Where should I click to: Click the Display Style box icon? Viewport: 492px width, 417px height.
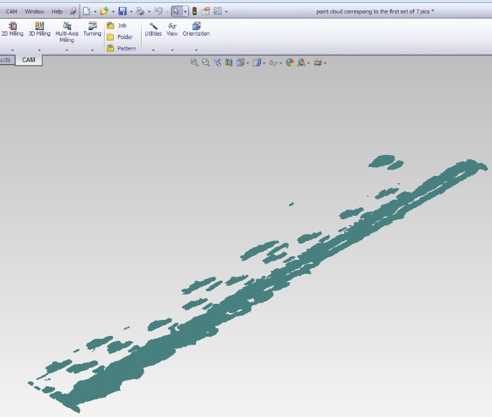coord(256,63)
